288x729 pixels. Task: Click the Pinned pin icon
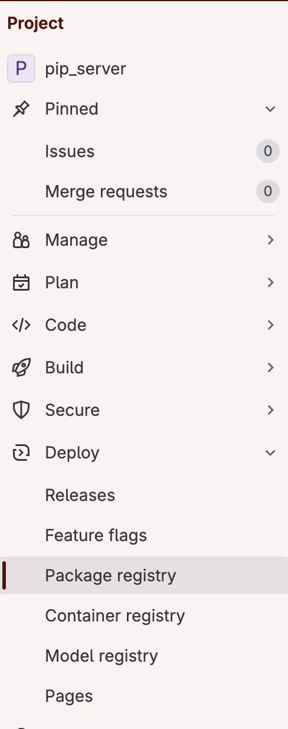click(21, 109)
